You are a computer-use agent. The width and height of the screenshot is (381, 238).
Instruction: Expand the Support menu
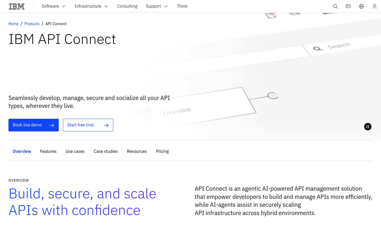click(x=157, y=6)
